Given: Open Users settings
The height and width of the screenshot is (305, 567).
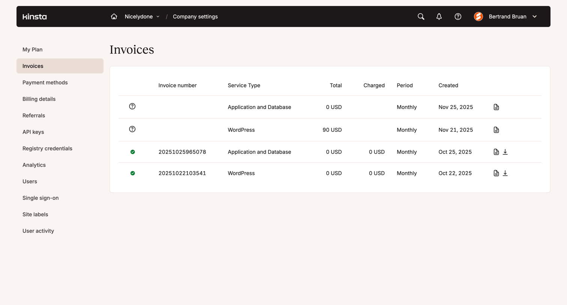Looking at the screenshot, I should click(x=60, y=181).
